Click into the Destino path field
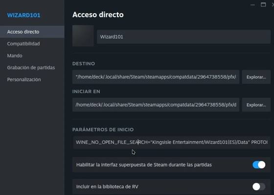The image size is (274, 195). pos(156,77)
